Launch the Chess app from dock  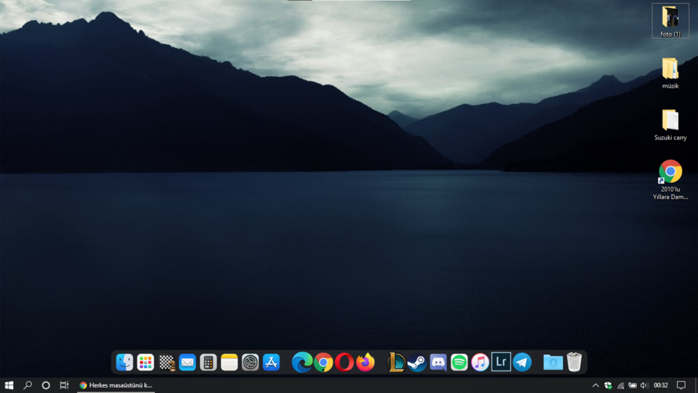pyautogui.click(x=167, y=363)
